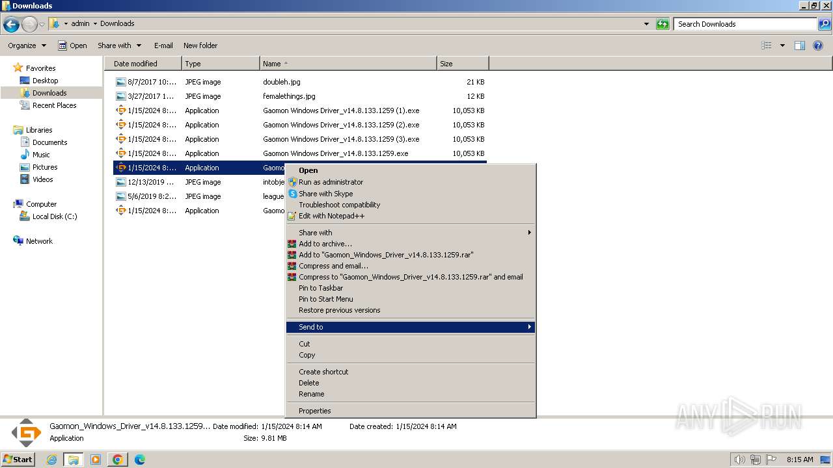Expand the Send to submenu
The width and height of the screenshot is (833, 468).
[410, 327]
